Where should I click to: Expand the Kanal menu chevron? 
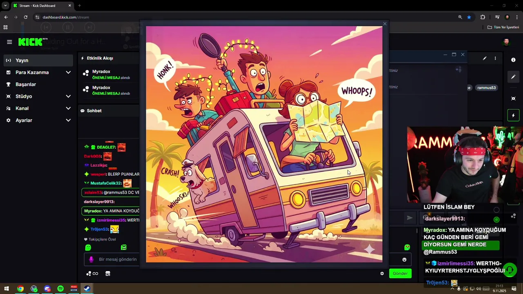pos(68,108)
